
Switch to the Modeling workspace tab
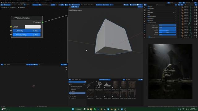point(27,3)
